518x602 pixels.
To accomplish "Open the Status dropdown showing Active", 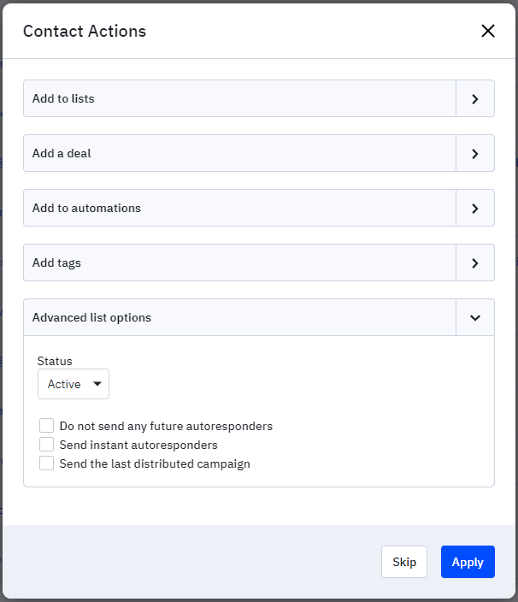I will [x=74, y=384].
